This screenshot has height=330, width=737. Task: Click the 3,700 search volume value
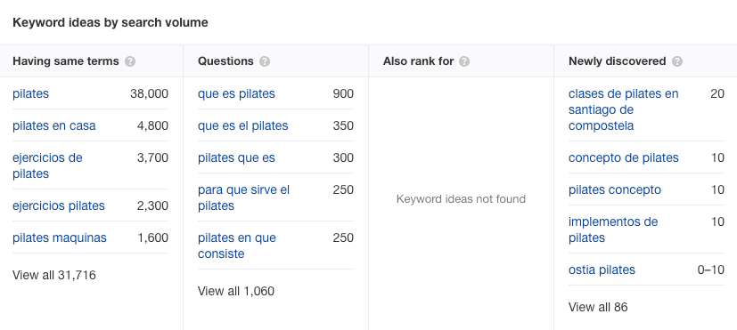coord(152,157)
